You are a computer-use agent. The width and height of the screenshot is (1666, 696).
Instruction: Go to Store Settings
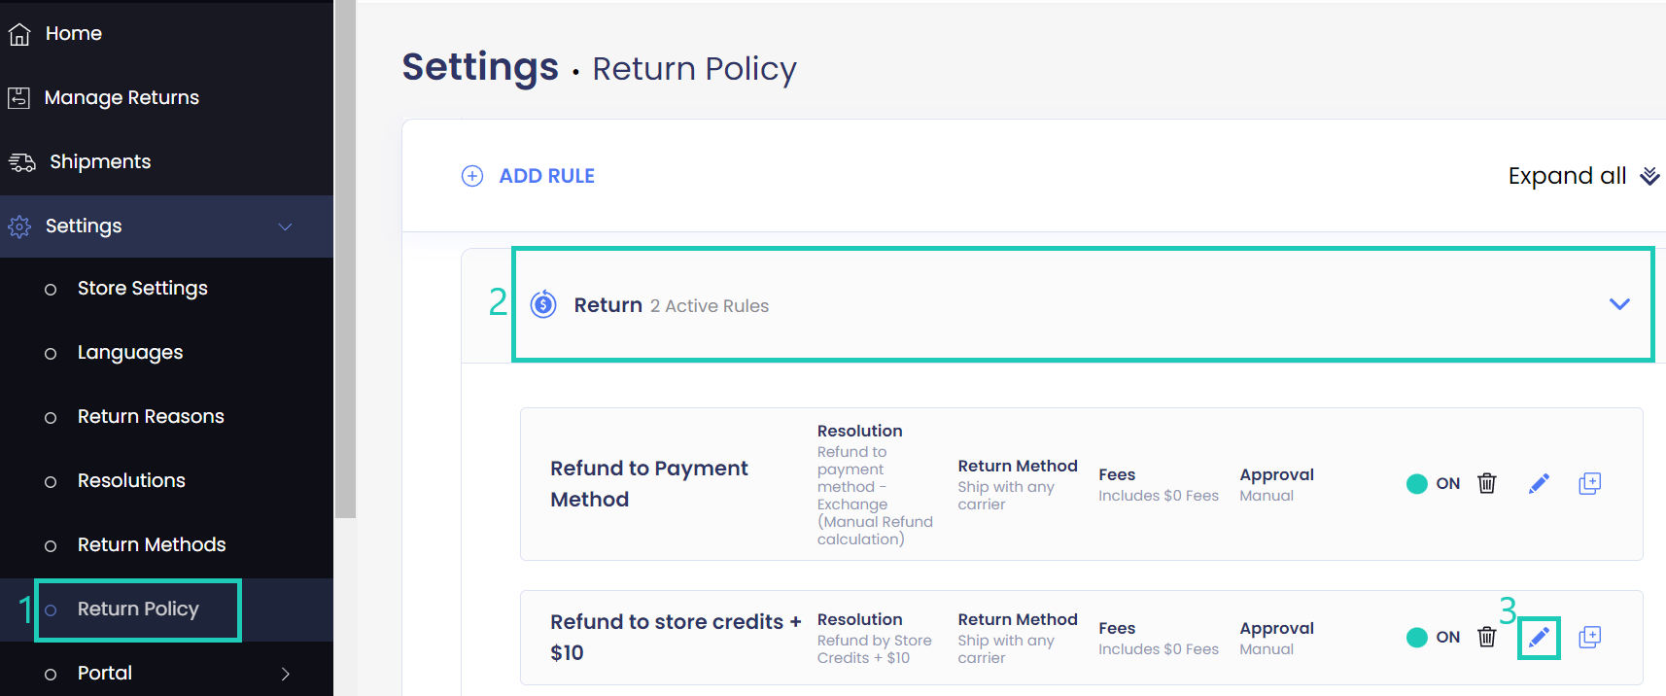coord(141,288)
